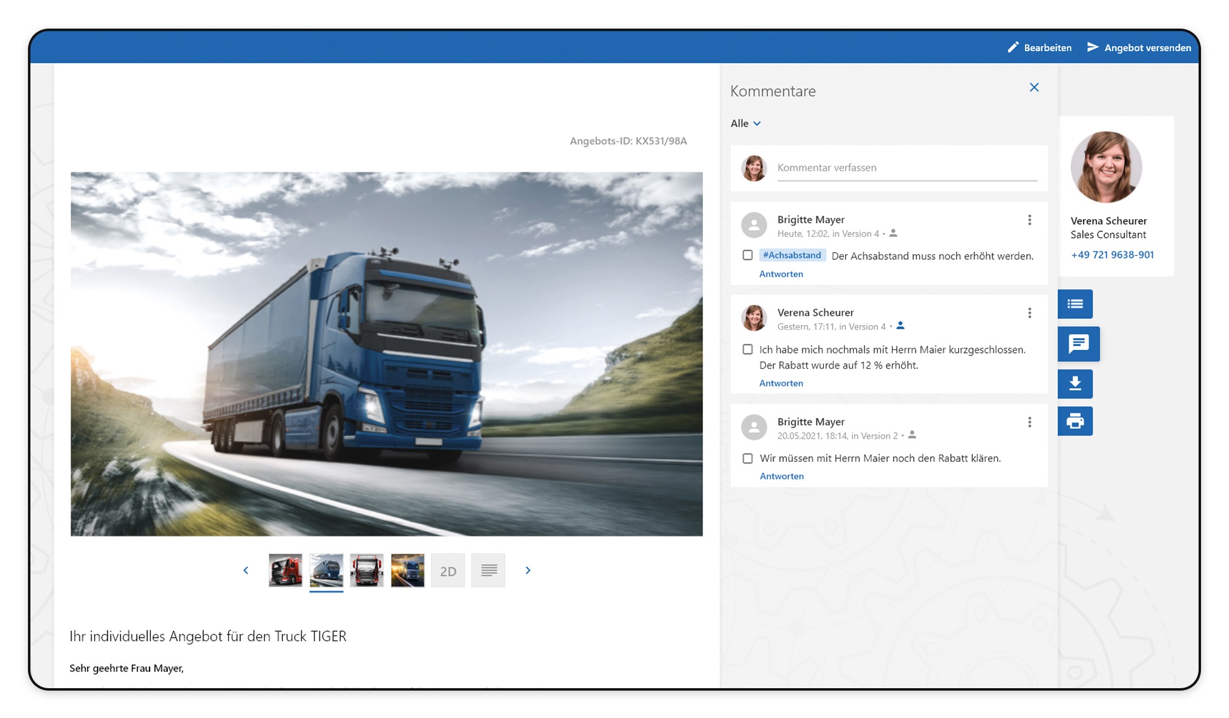The height and width of the screenshot is (718, 1229).
Task: Focus the Kommentar verfassen input field
Action: click(x=907, y=168)
